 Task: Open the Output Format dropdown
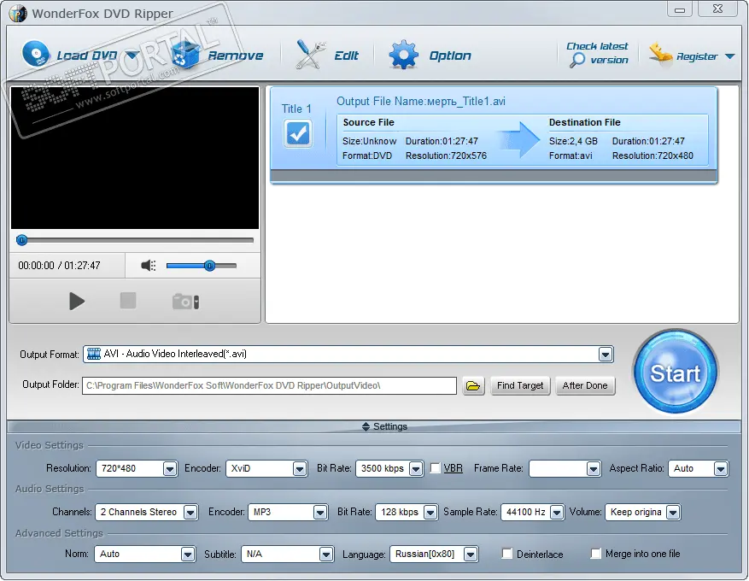(x=605, y=354)
